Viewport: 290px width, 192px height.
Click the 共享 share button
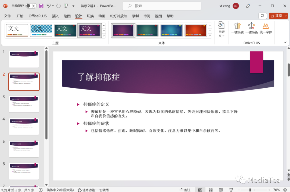tap(276, 16)
